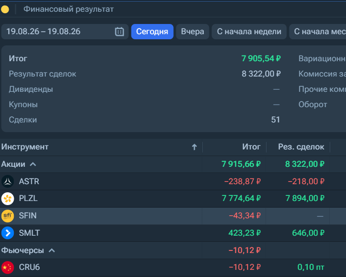Click the CRU6 China flag icon
Viewport: 346px width, 277px height.
(8, 267)
